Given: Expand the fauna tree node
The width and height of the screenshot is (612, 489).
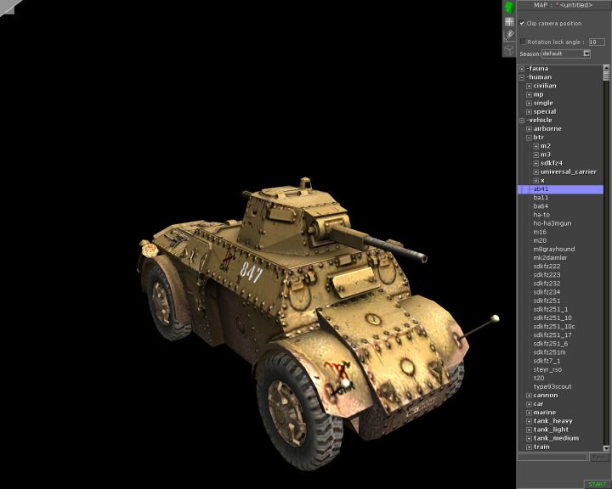Looking at the screenshot, I should 522,69.
